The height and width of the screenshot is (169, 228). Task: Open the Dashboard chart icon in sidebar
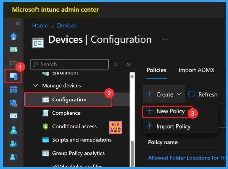point(14,49)
